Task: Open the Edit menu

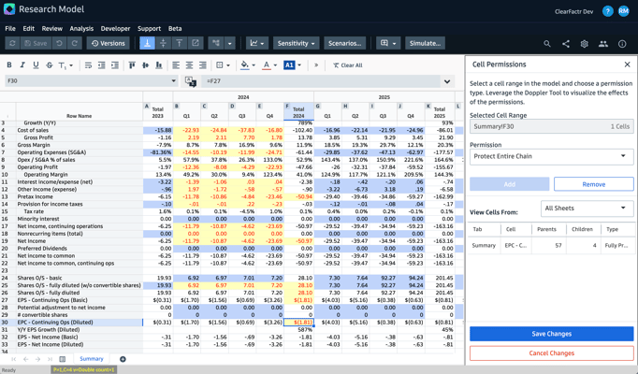Action: click(x=28, y=28)
